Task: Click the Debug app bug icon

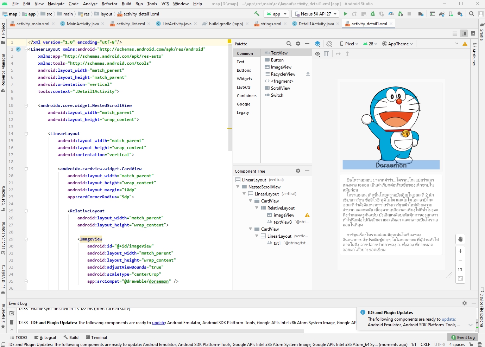Action: click(373, 14)
